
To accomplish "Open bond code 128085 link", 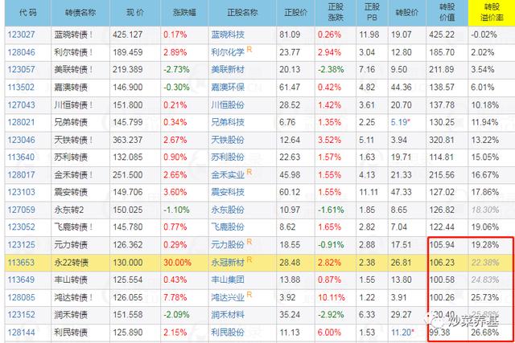I will pyautogui.click(x=22, y=297).
